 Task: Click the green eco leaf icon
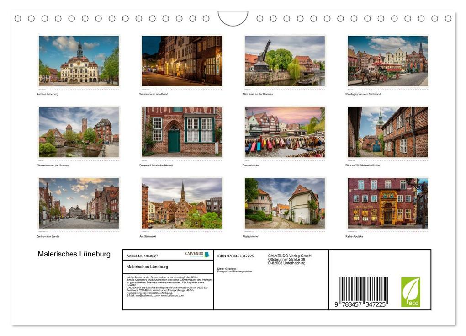point(410,292)
